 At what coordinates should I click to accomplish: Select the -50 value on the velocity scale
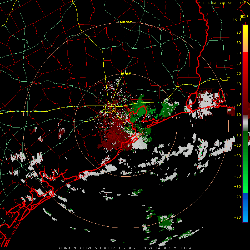[237, 176]
